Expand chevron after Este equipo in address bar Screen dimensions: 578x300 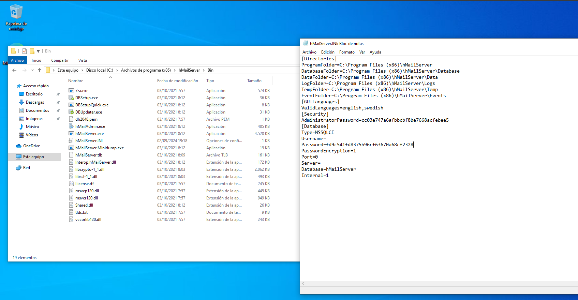(x=82, y=70)
